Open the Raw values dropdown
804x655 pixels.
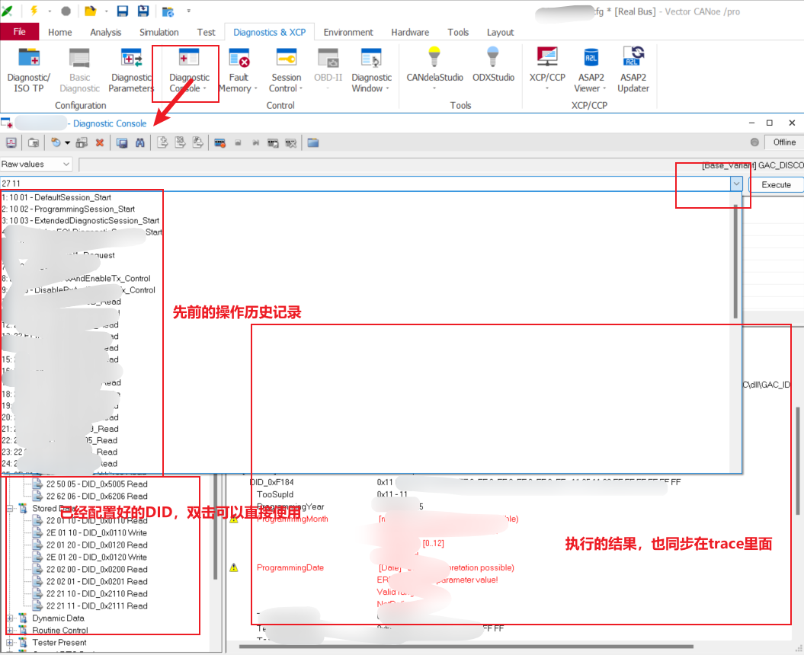[x=36, y=164]
